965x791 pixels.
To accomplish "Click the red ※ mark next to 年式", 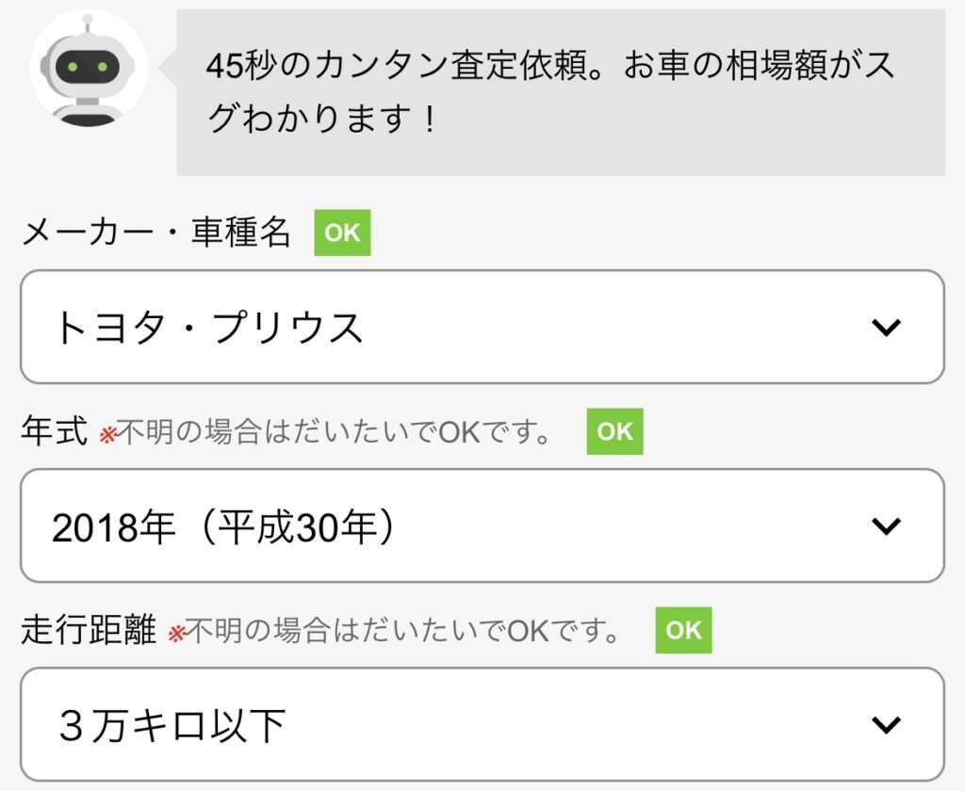I will tap(107, 435).
